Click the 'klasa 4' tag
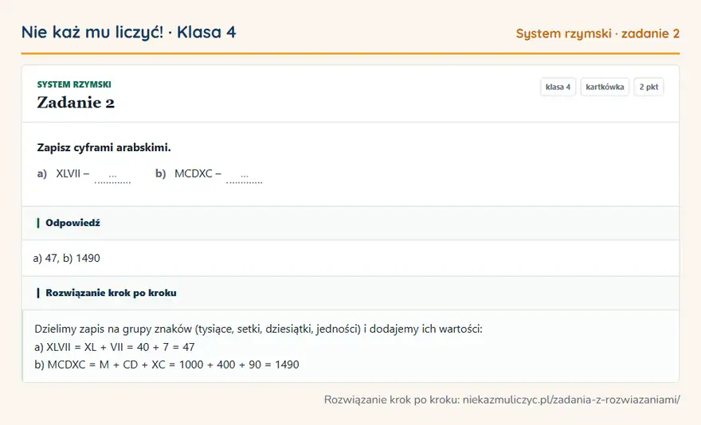Image resolution: width=701 pixels, height=425 pixels. [558, 87]
